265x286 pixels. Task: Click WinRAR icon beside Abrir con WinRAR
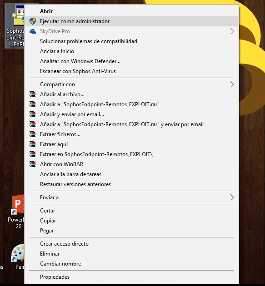pyautogui.click(x=33, y=164)
